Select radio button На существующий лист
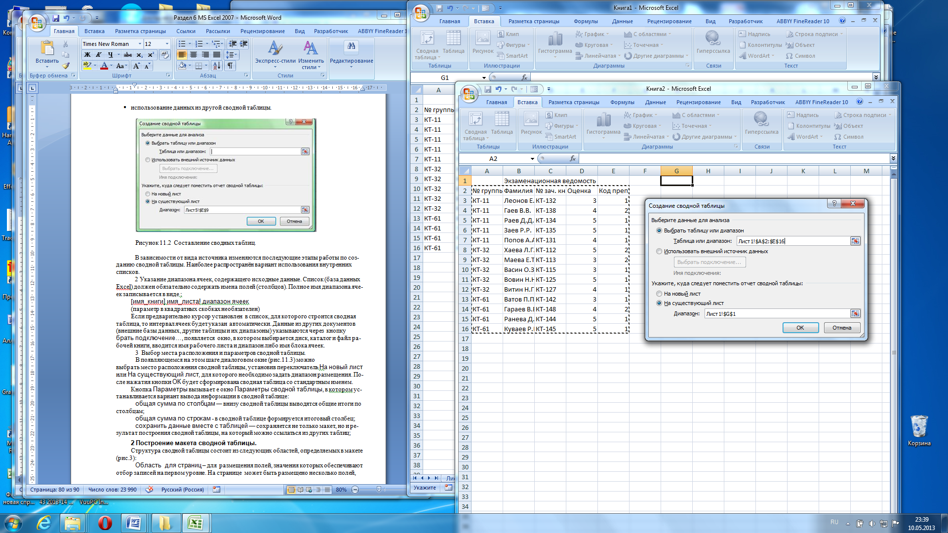 point(660,303)
